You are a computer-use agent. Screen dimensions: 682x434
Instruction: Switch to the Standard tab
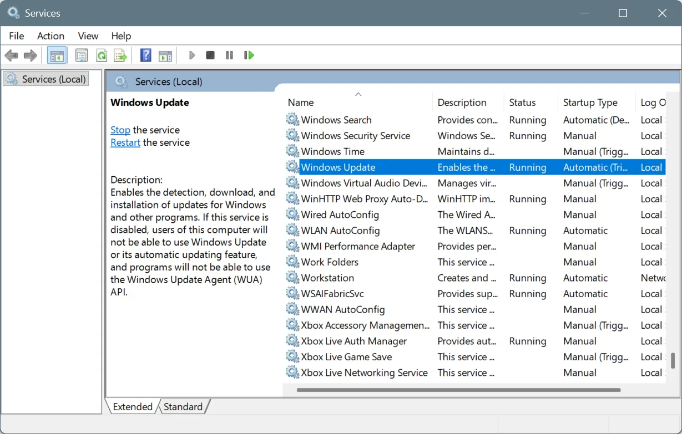click(x=183, y=406)
